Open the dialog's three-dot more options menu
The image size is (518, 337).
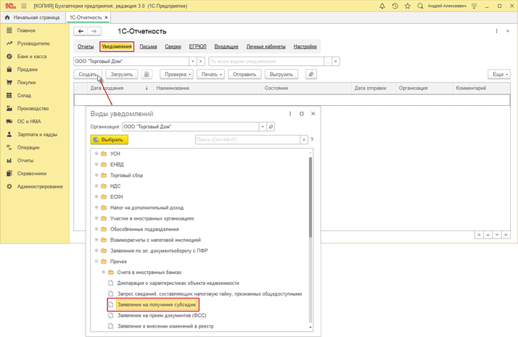click(x=290, y=114)
